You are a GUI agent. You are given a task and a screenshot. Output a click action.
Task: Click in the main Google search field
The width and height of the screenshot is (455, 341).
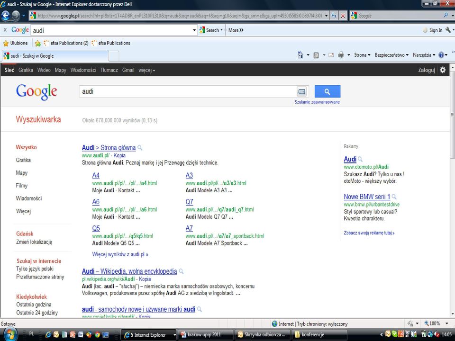tap(188, 91)
